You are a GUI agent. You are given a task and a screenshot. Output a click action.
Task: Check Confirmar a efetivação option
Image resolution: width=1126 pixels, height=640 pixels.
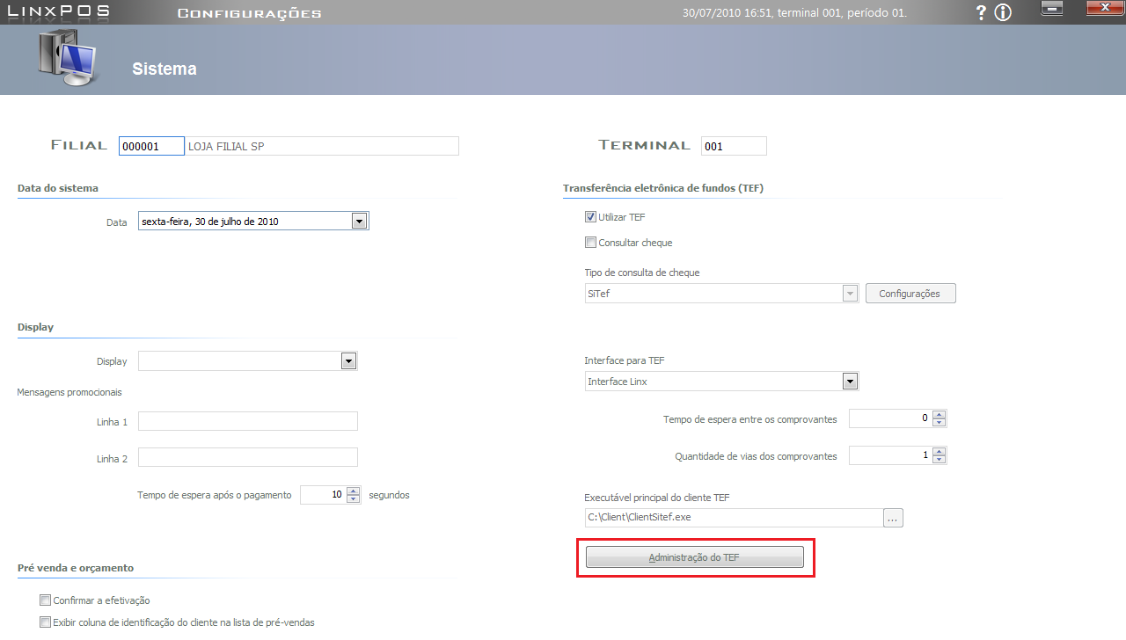46,600
